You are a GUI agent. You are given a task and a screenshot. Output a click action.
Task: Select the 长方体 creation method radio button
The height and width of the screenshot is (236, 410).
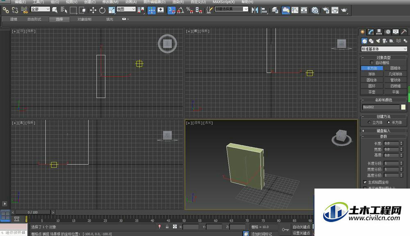click(389, 122)
